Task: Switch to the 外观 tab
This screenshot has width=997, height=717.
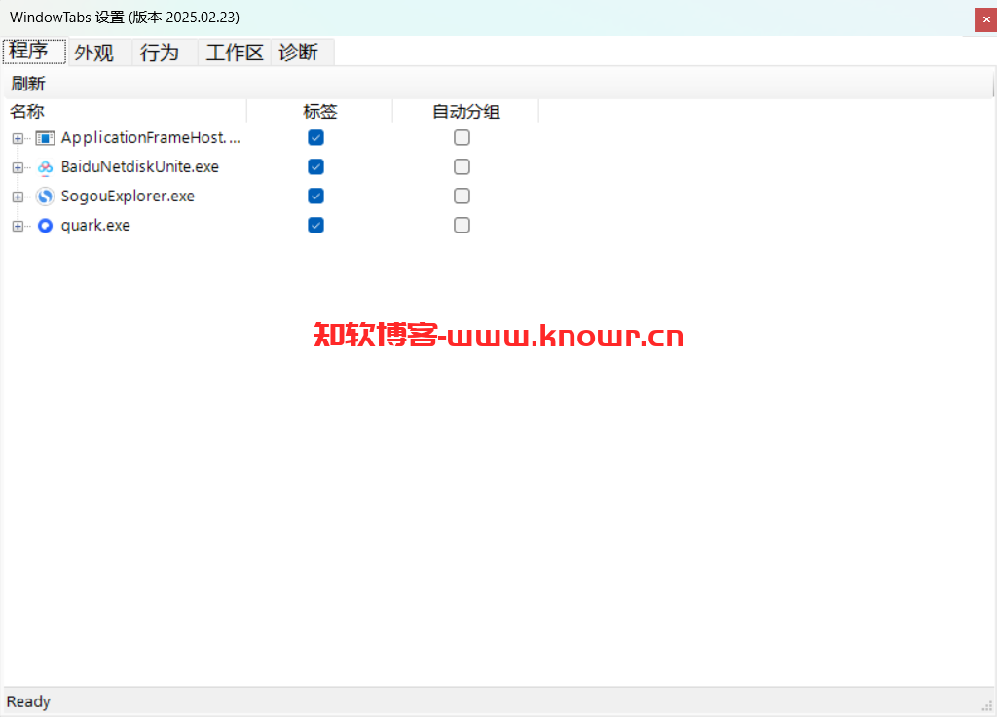Action: pyautogui.click(x=99, y=53)
